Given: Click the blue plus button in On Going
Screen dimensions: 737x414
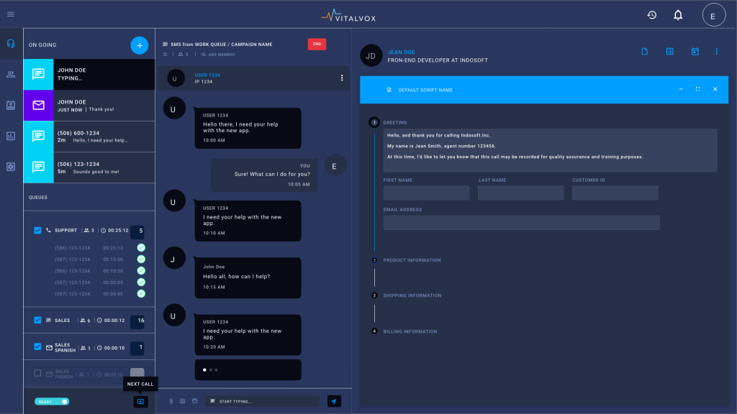Looking at the screenshot, I should [x=140, y=45].
